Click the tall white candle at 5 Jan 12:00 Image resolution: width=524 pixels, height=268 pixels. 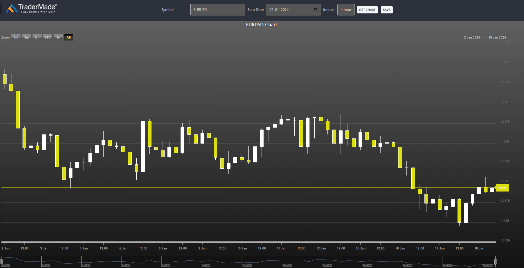(x=143, y=146)
